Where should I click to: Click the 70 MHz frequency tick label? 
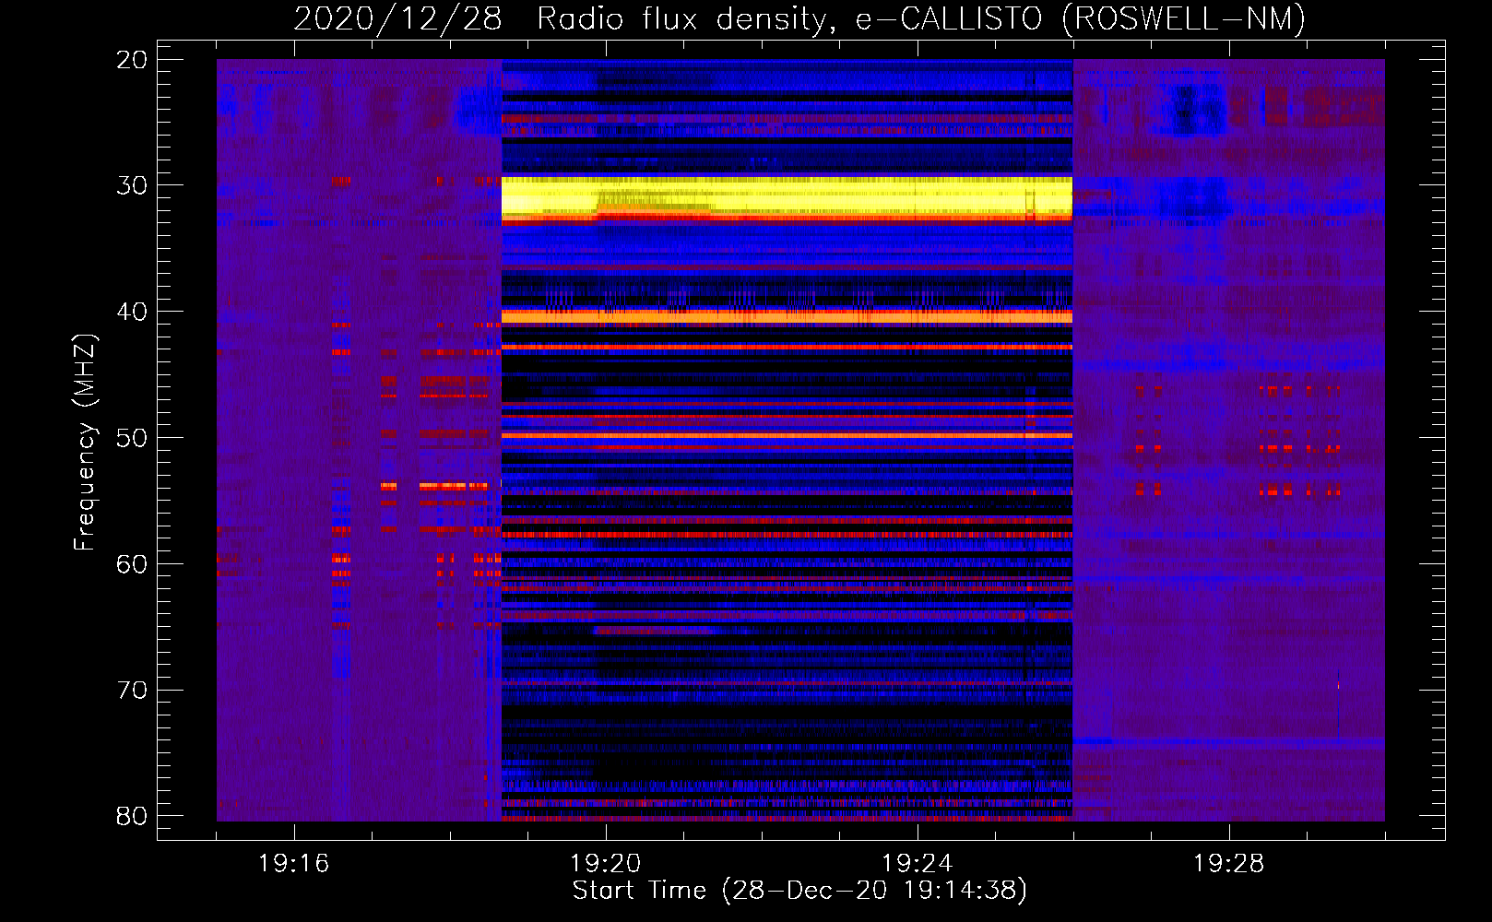[132, 691]
